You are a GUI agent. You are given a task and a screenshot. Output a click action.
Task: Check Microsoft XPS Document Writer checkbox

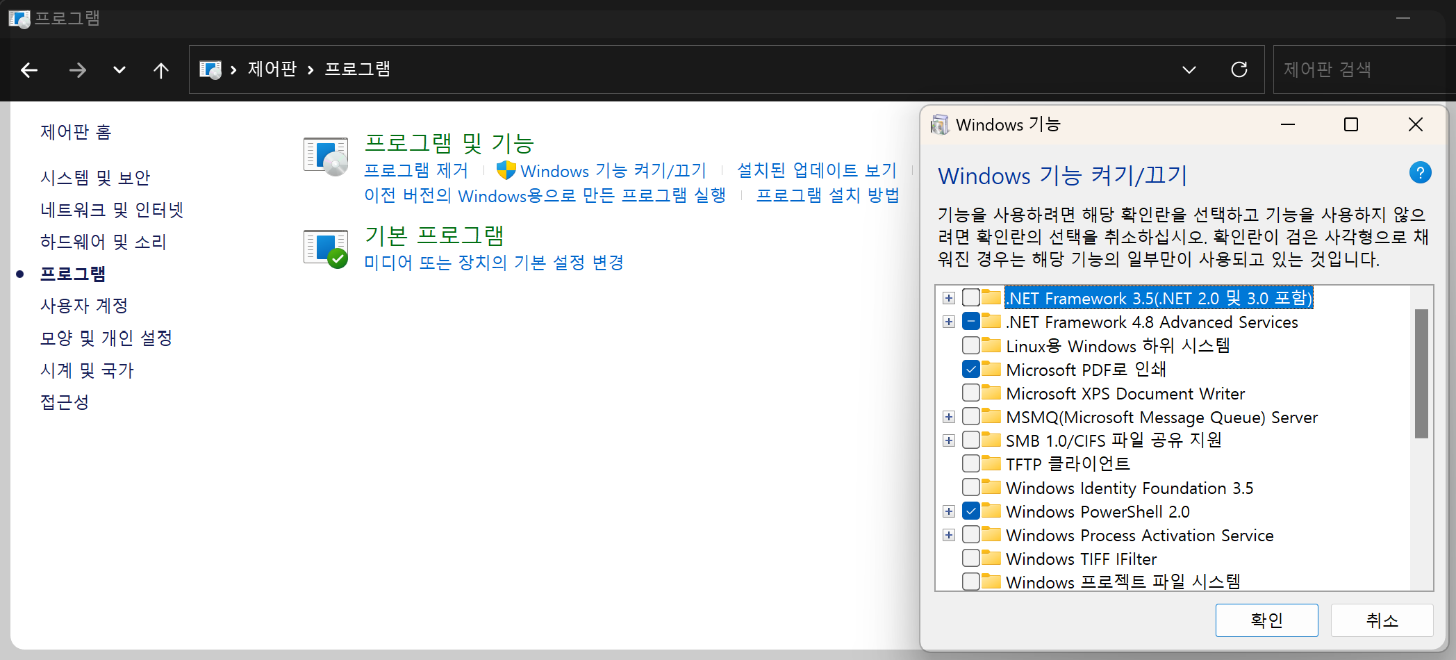(971, 393)
